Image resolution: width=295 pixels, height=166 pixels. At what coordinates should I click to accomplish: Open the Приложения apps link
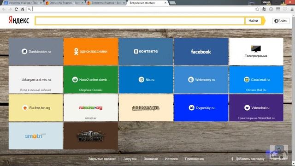coord(195,159)
